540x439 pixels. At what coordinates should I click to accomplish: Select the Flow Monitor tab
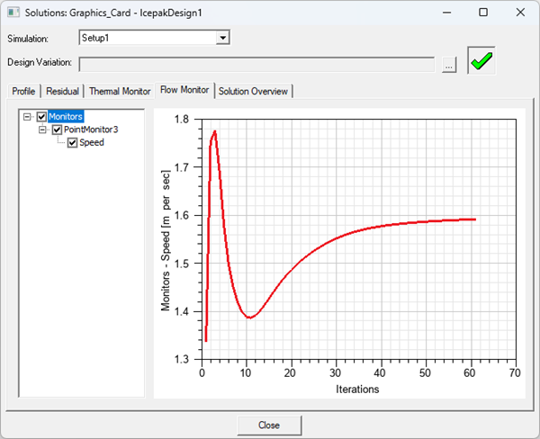(x=184, y=90)
